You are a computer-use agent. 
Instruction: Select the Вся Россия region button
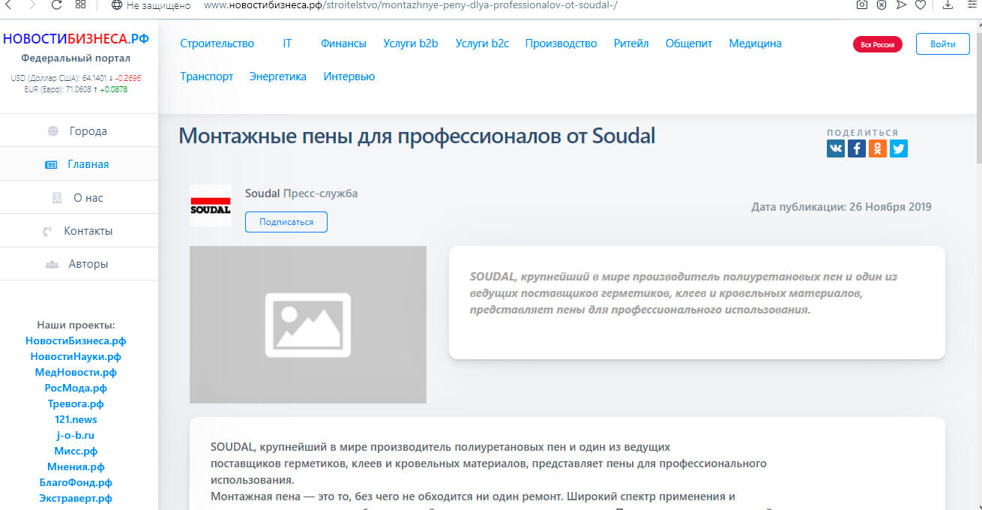[x=878, y=44]
